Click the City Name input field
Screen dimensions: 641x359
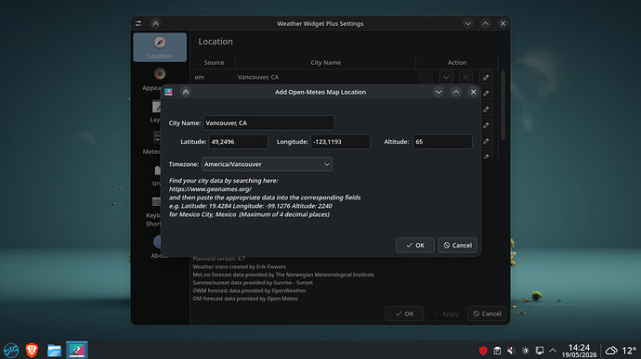point(268,123)
